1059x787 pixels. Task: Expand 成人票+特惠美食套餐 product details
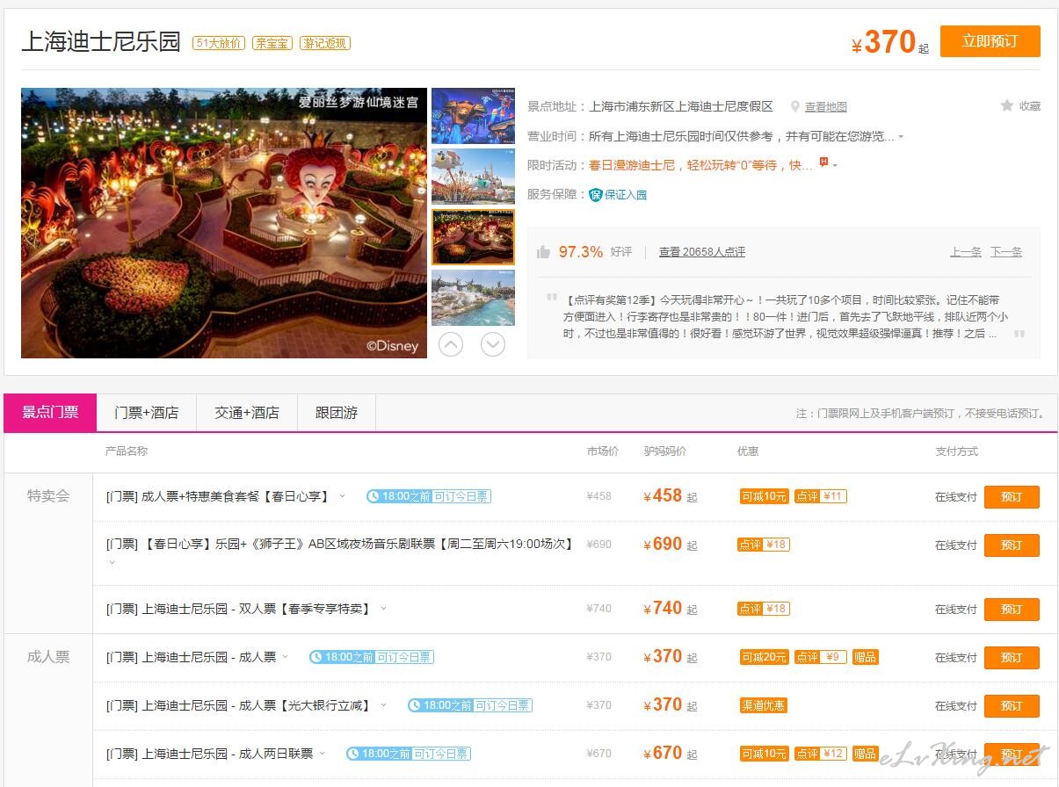tap(343, 496)
